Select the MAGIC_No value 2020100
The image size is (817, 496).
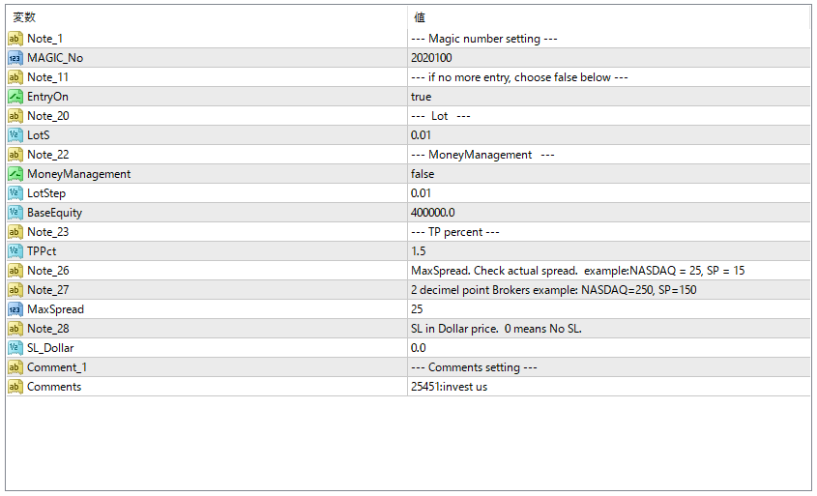click(431, 58)
